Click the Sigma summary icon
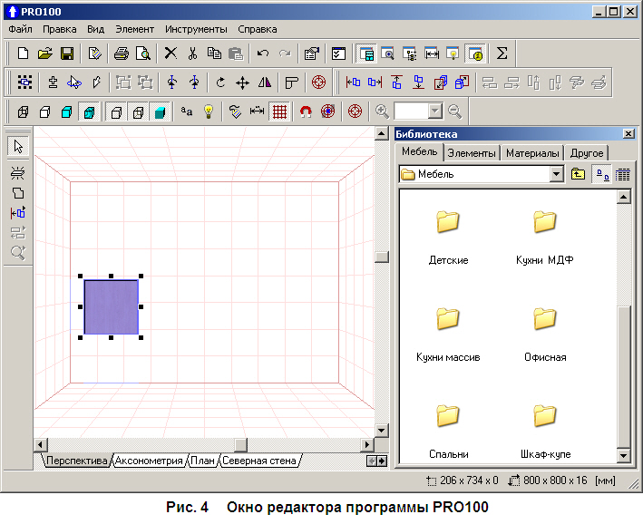 [502, 53]
